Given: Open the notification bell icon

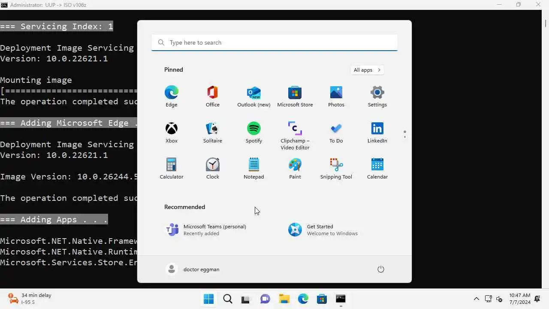Looking at the screenshot, I should click(x=537, y=299).
